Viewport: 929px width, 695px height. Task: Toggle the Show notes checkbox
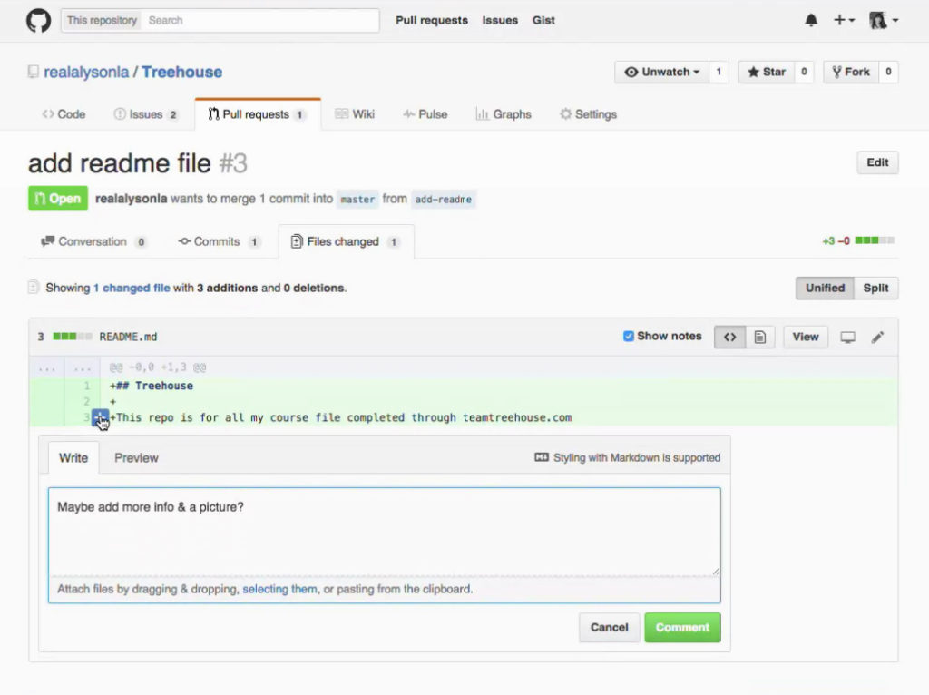point(628,336)
